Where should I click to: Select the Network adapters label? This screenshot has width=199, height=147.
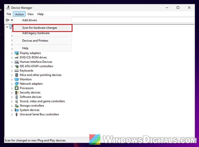point(31,84)
